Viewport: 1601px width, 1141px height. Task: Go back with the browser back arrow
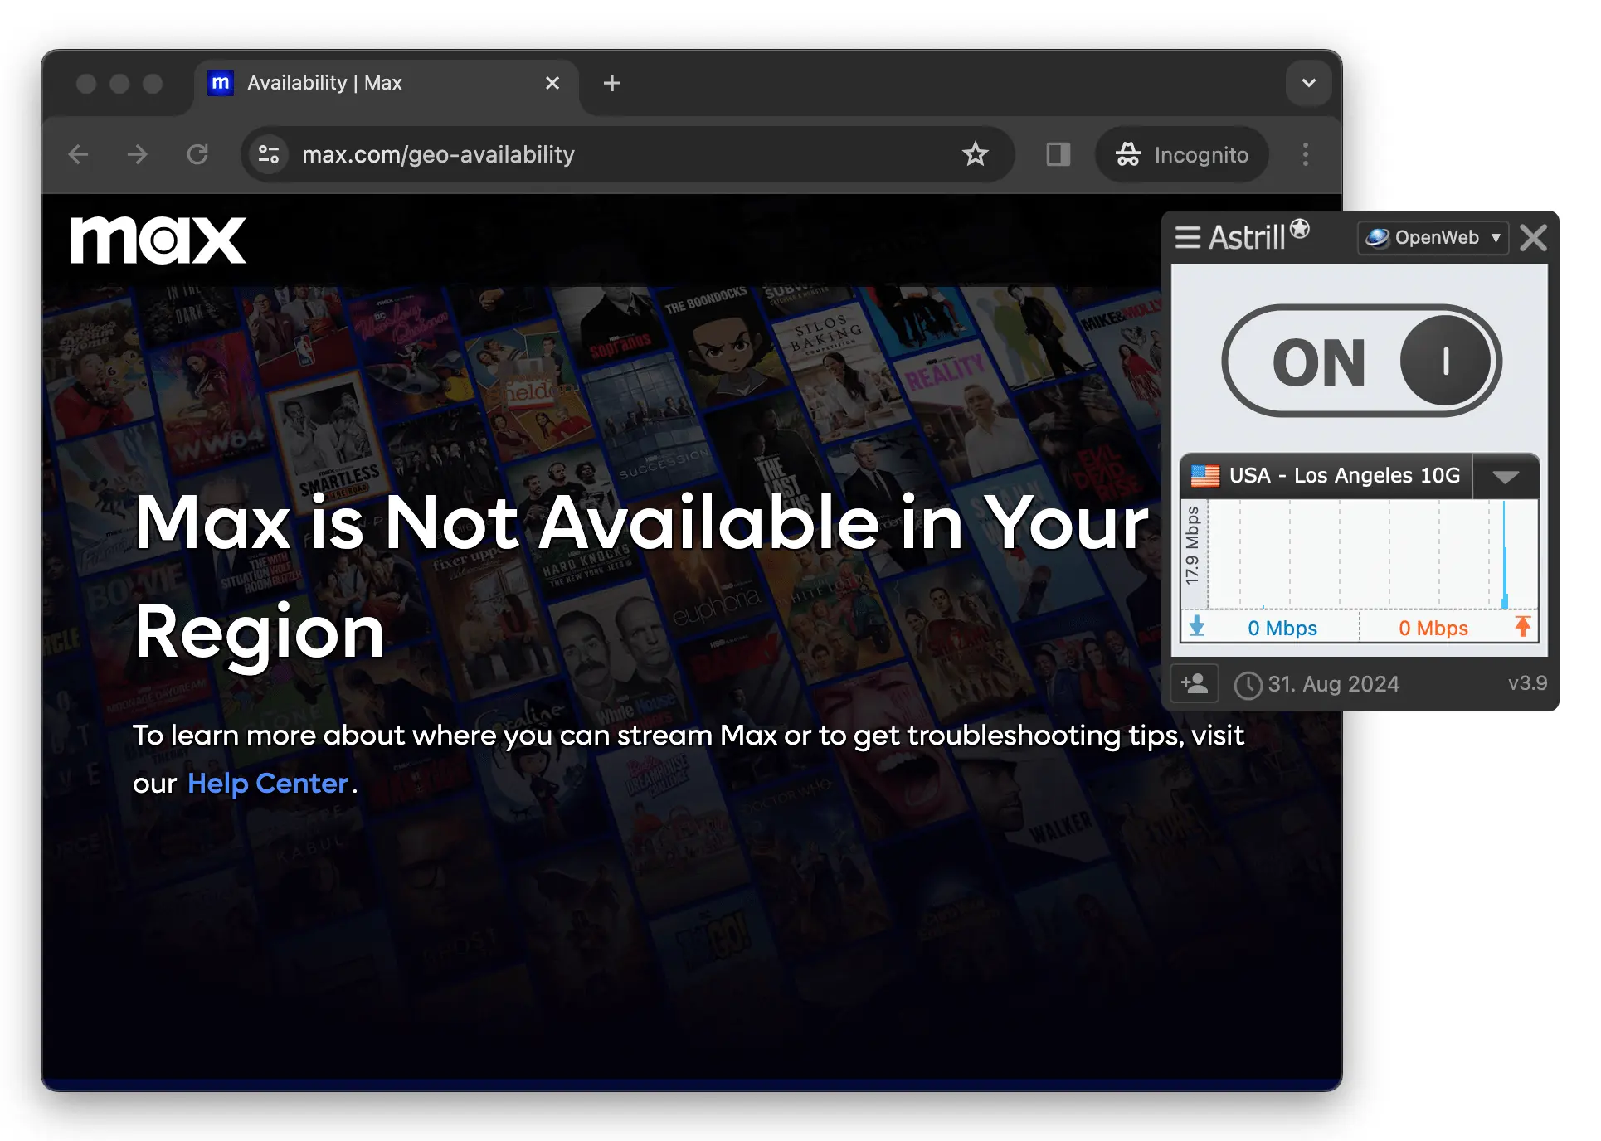(x=78, y=154)
